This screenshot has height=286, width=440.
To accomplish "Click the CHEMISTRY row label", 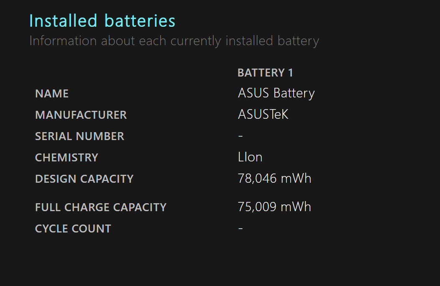I will pos(67,158).
